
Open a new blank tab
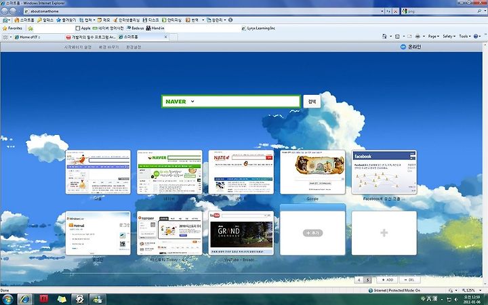(174, 37)
